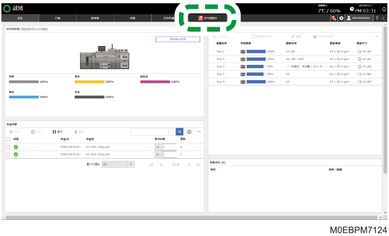389x236 pixels.
Task: Open the help question mark icon
Action: click(377, 18)
